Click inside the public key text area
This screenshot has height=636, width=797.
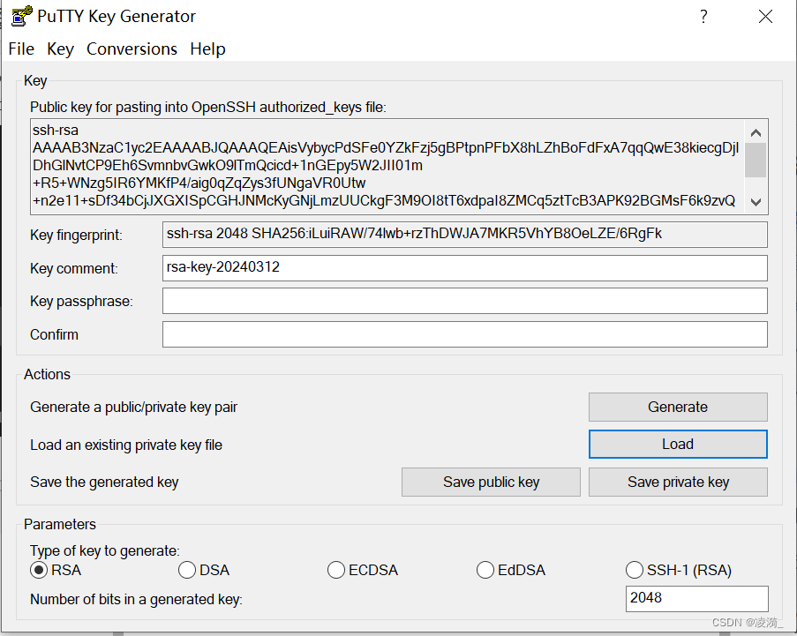[x=387, y=167]
